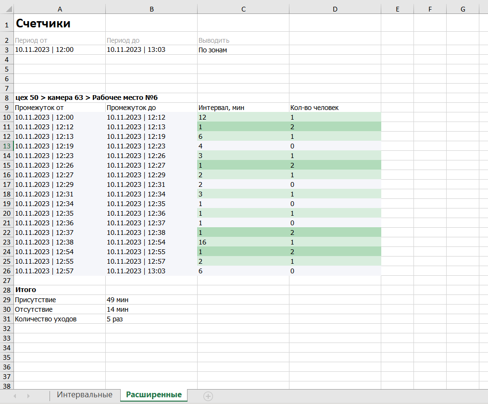Click start time 10.11.2023 | 12:26
This screenshot has width=488, height=404.
[x=60, y=165]
